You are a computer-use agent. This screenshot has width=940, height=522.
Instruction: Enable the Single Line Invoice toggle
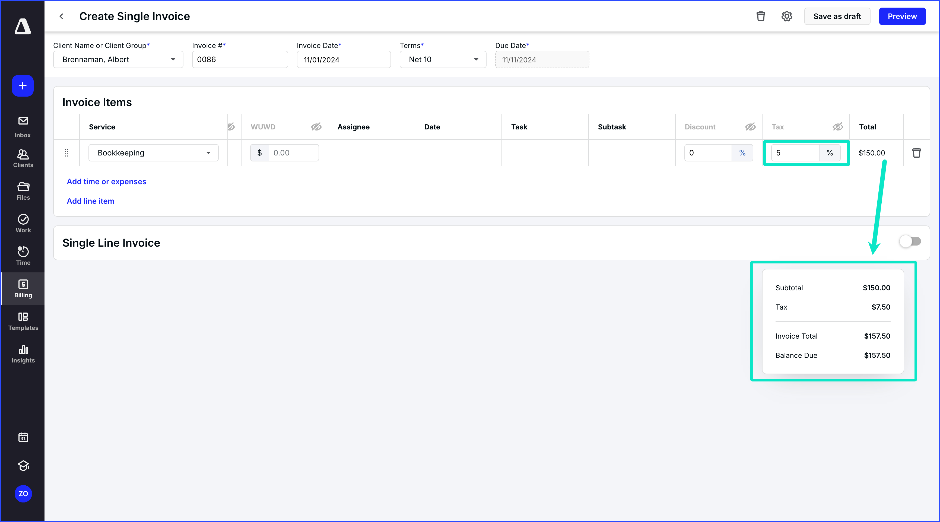click(x=910, y=241)
